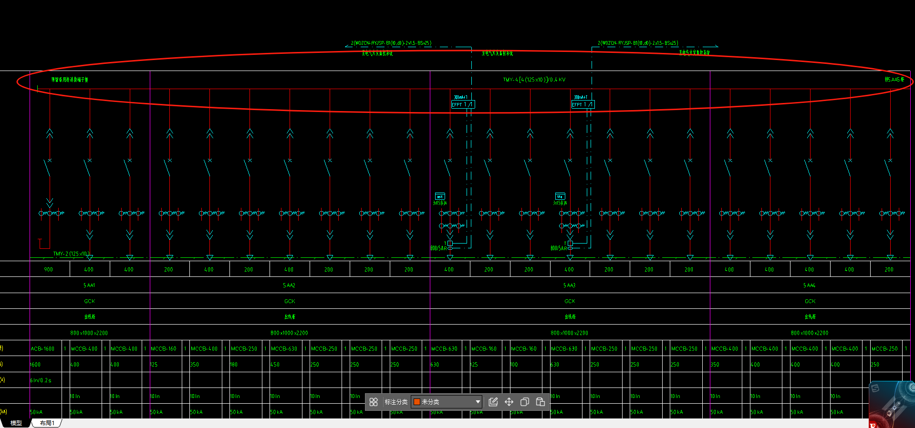The width and height of the screenshot is (915, 428).
Task: Select the TMY-4[4(125x10)]/0.4 KV label
Action: click(534, 80)
